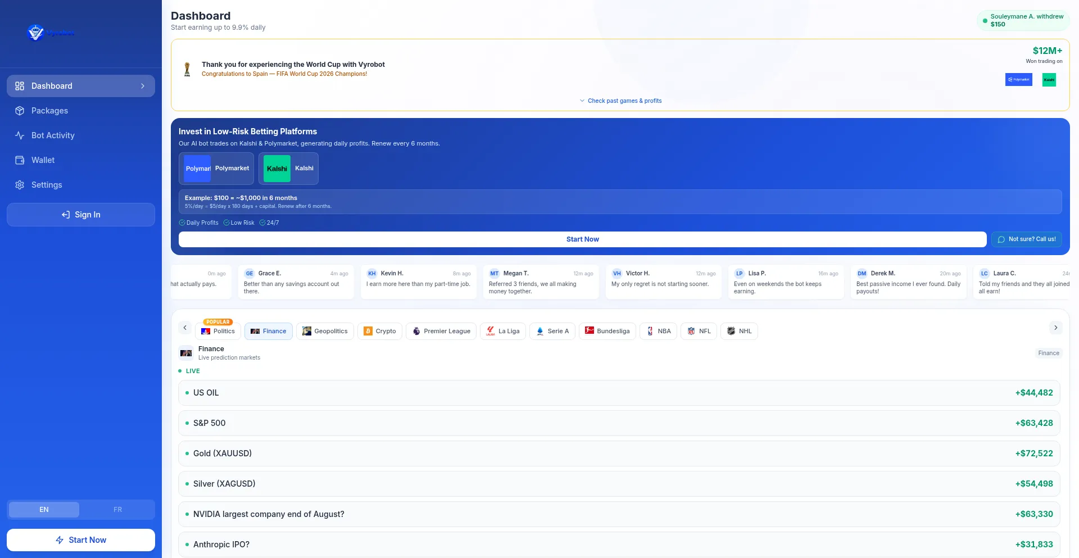1079x558 pixels.
Task: Click the Finance label badge at right
Action: coord(1049,353)
